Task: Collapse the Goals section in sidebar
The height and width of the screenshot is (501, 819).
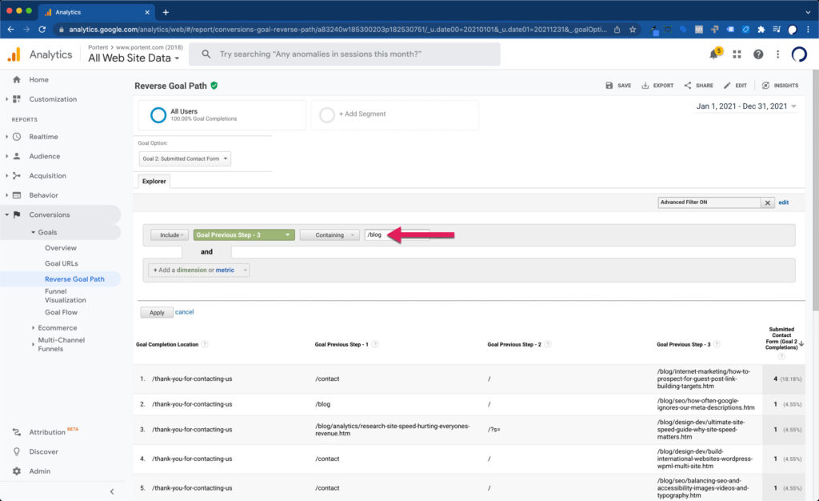Action: [33, 232]
